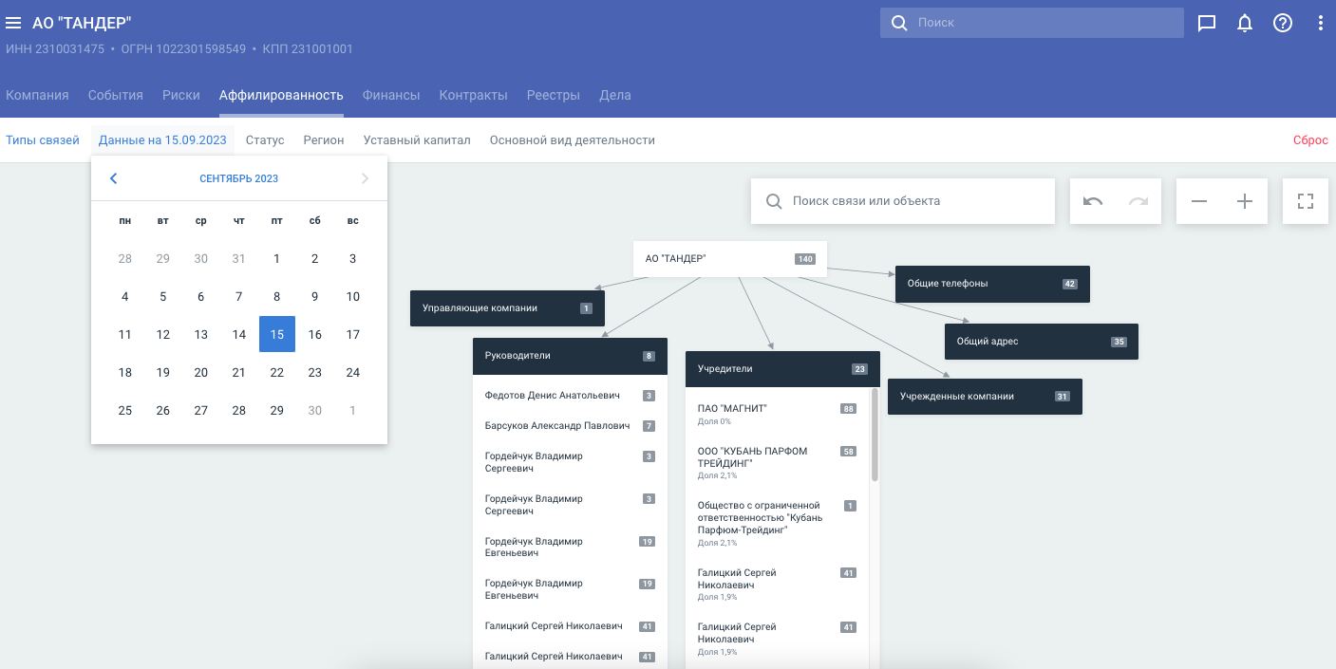Open Основной вид деятельности filter
Viewport: 1336px width, 669px height.
pyautogui.click(x=573, y=140)
